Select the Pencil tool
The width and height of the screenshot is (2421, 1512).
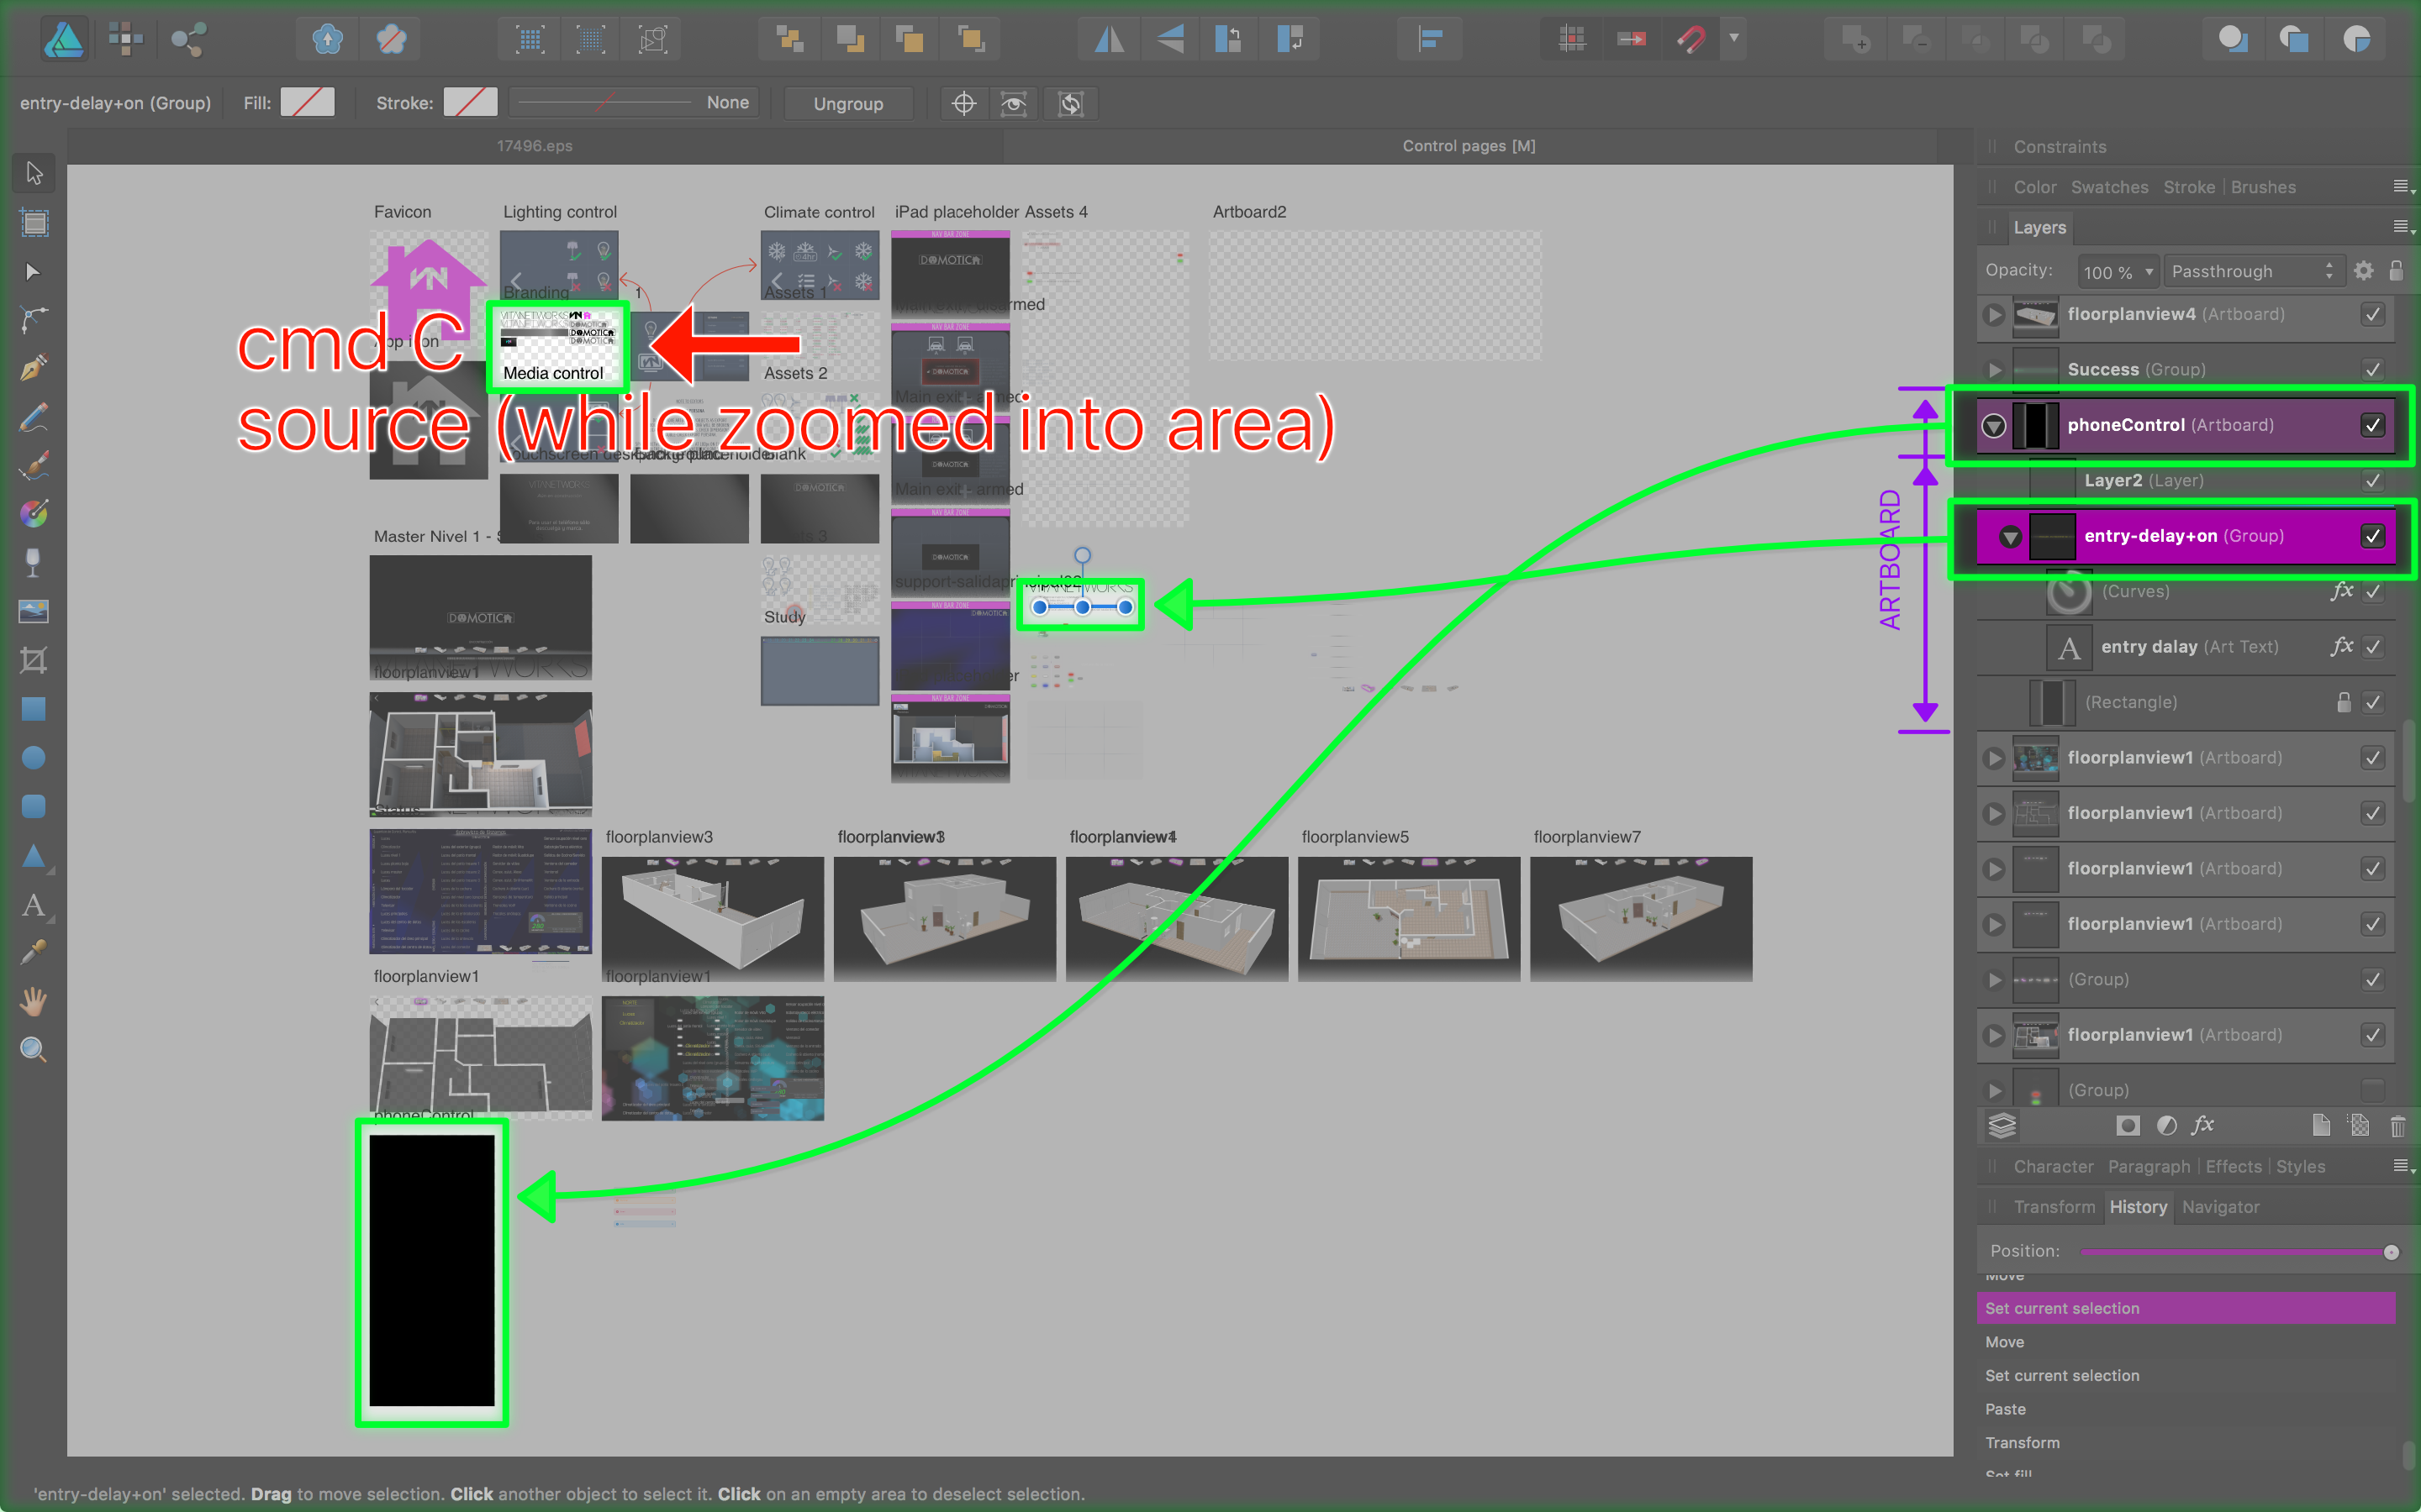pyautogui.click(x=34, y=417)
